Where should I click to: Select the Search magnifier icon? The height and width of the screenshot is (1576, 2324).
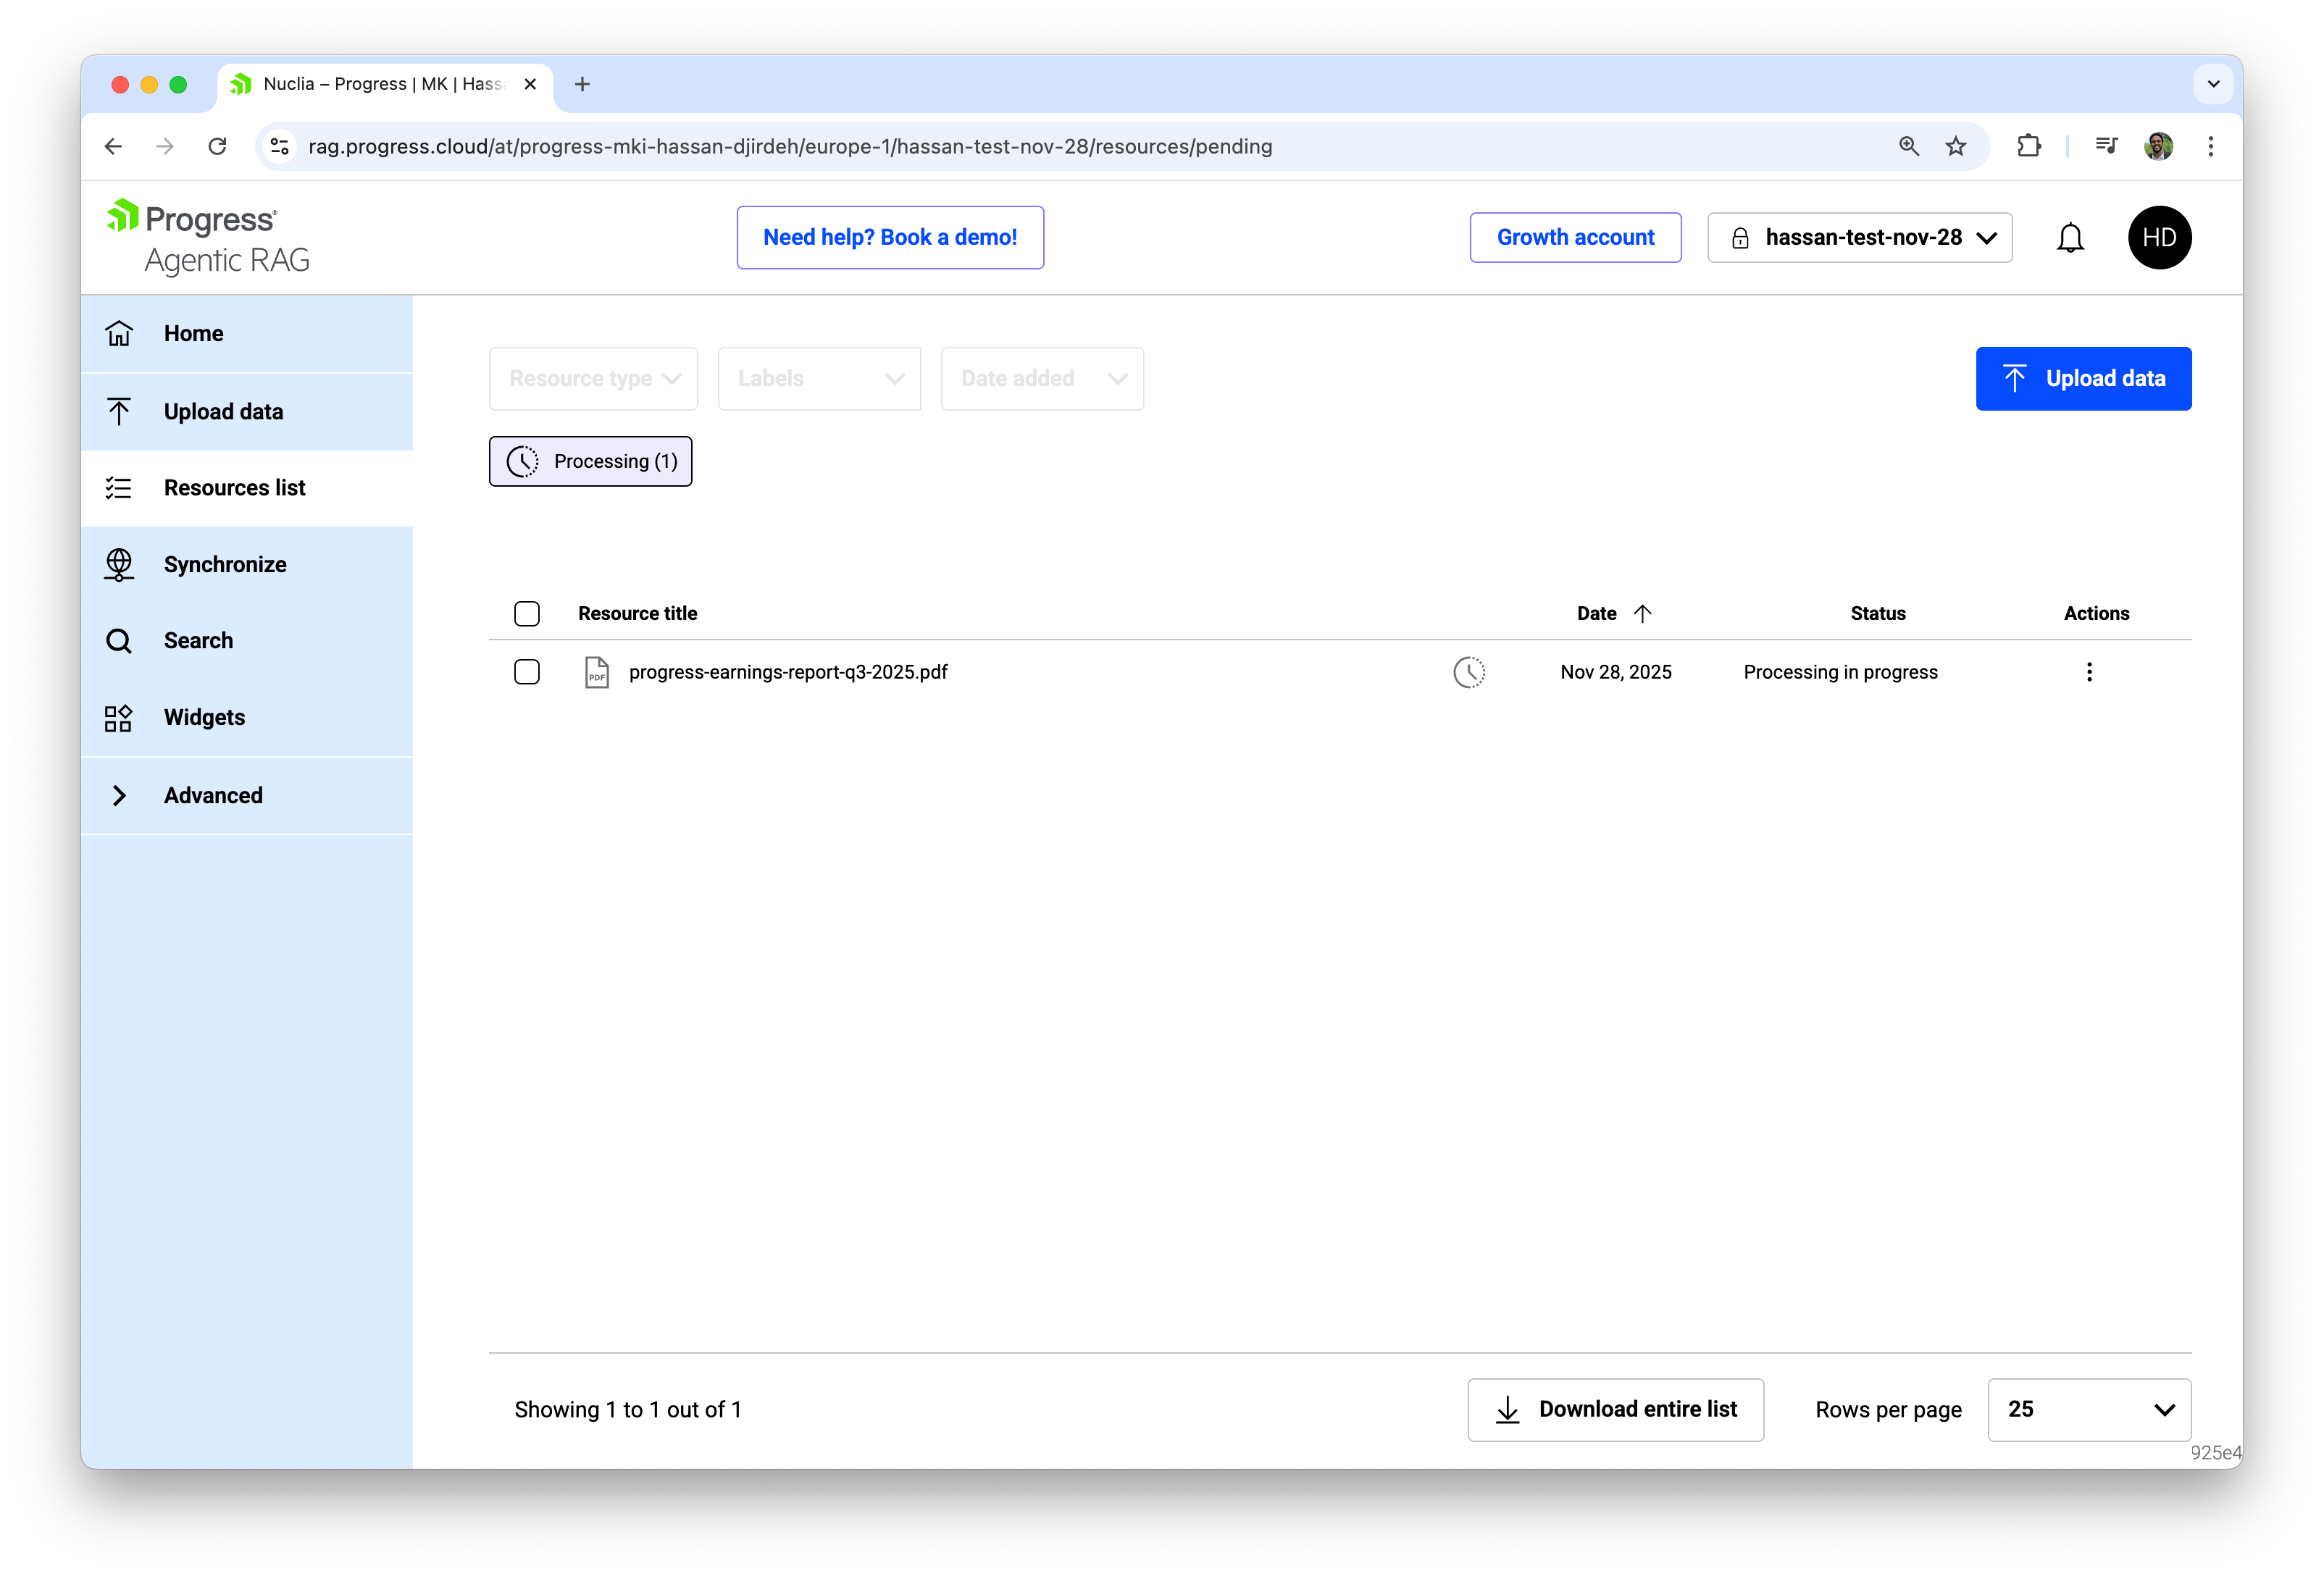tap(119, 640)
